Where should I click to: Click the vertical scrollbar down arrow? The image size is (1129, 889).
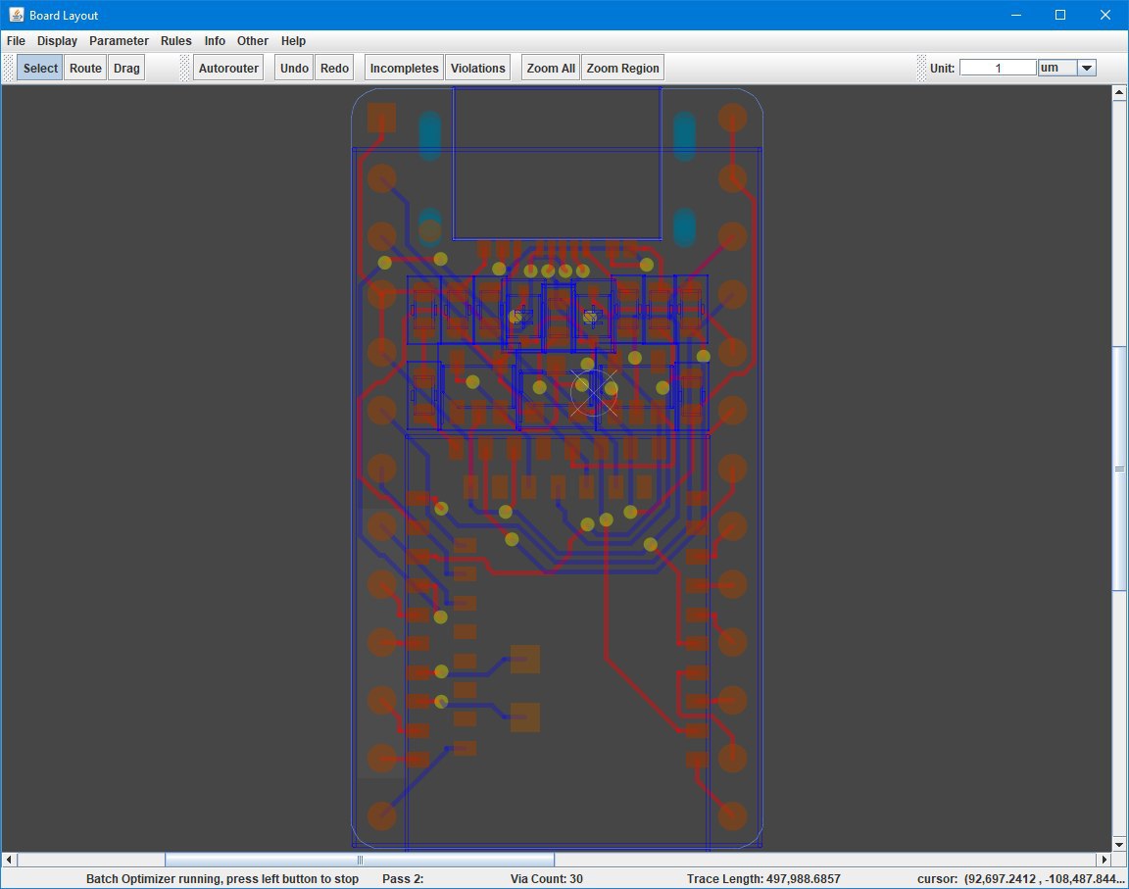[1119, 844]
